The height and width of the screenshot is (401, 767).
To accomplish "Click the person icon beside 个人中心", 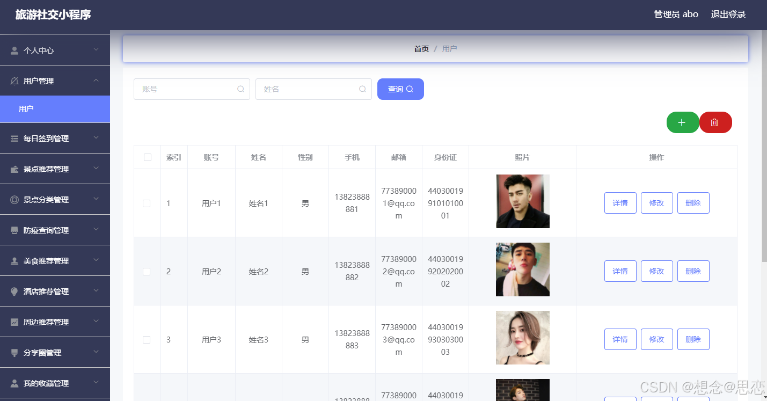I will [14, 50].
